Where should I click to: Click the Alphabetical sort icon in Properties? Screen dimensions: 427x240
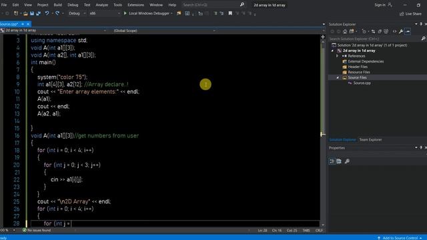coord(339,161)
